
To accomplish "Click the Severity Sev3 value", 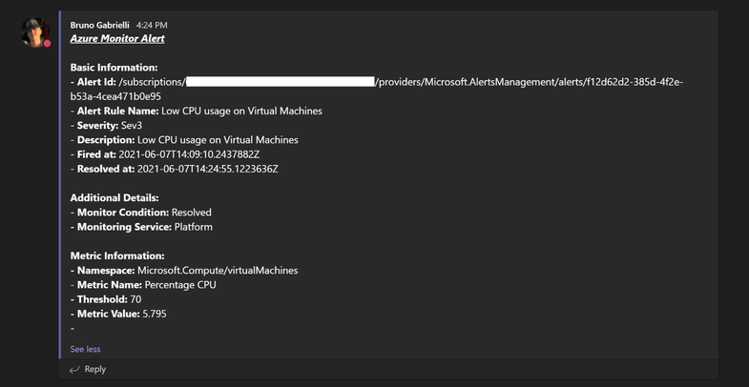I will 131,125.
